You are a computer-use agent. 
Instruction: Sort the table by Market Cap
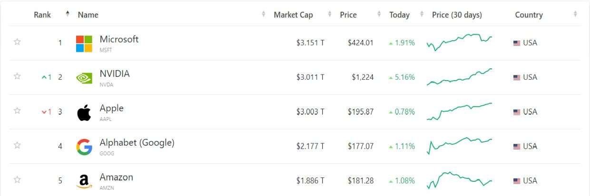pyautogui.click(x=293, y=15)
